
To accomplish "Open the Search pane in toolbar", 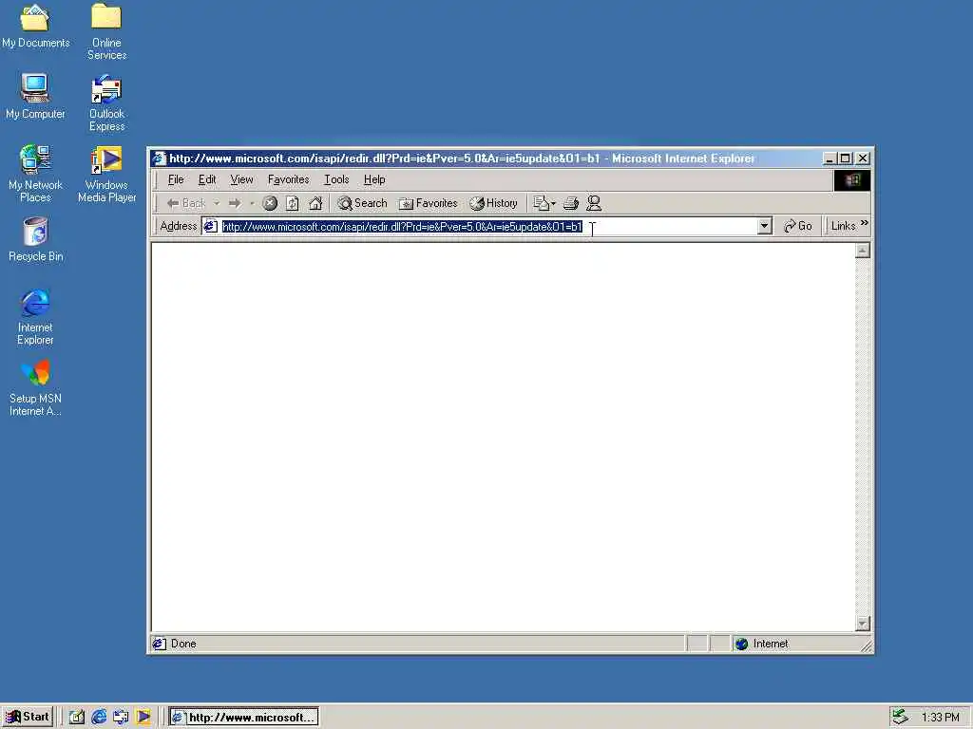I will pos(362,203).
